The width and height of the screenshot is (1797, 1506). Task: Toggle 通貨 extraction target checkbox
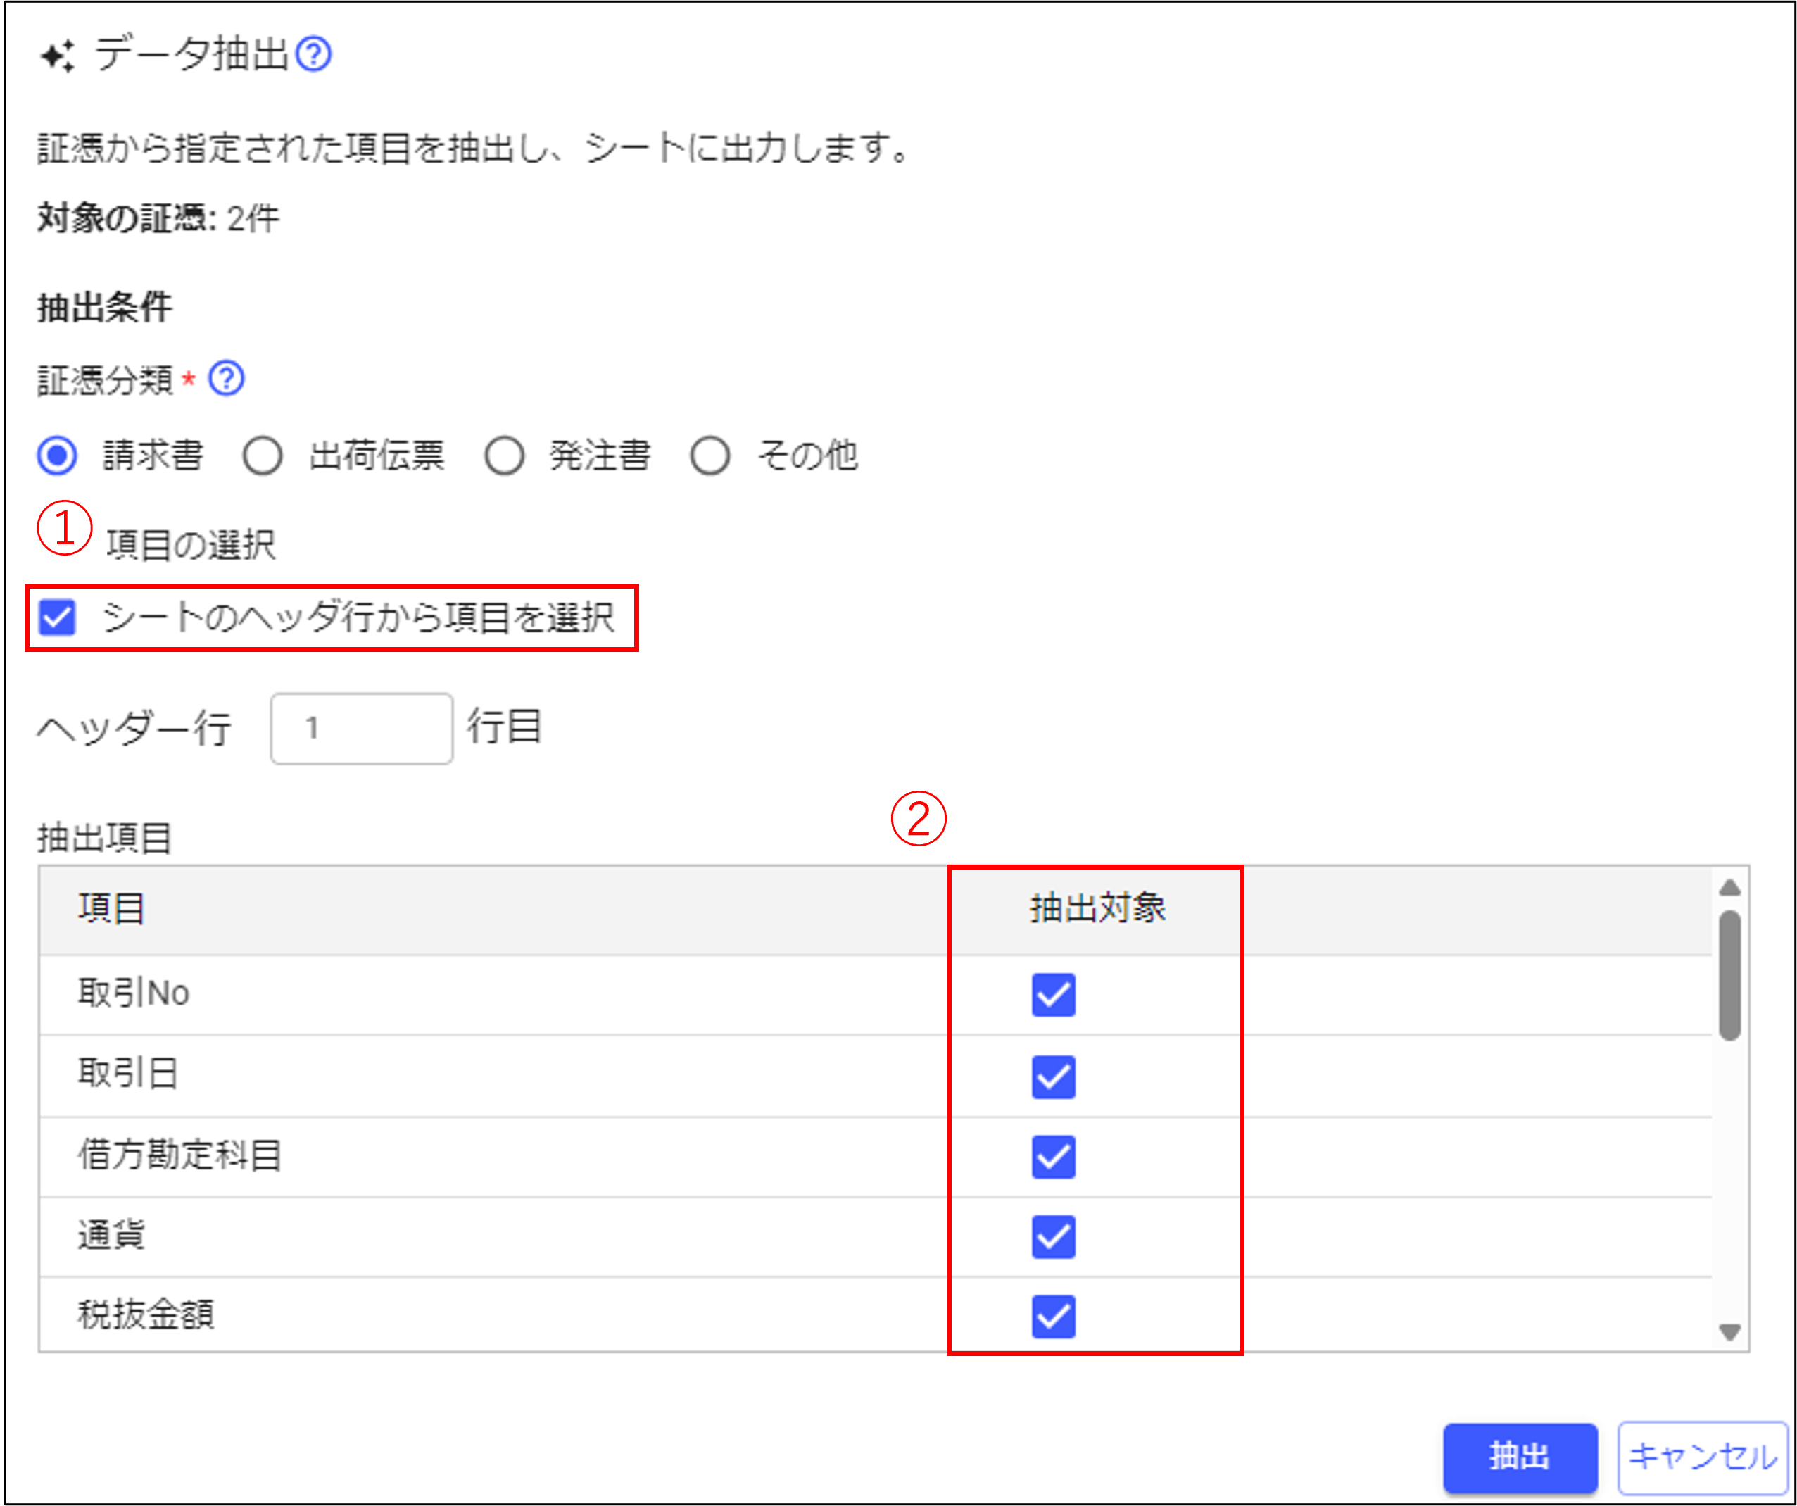tap(1052, 1236)
